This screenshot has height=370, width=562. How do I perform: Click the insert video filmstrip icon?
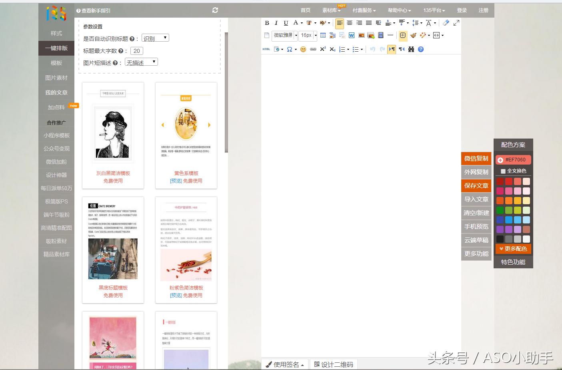click(x=381, y=36)
